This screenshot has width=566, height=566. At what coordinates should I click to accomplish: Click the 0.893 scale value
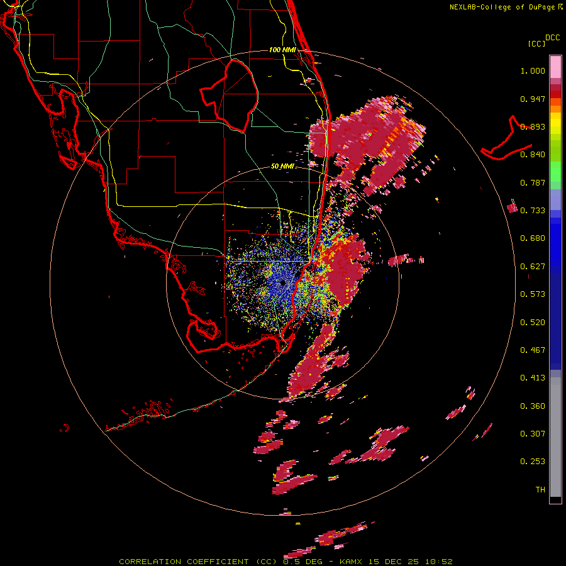[x=533, y=126]
